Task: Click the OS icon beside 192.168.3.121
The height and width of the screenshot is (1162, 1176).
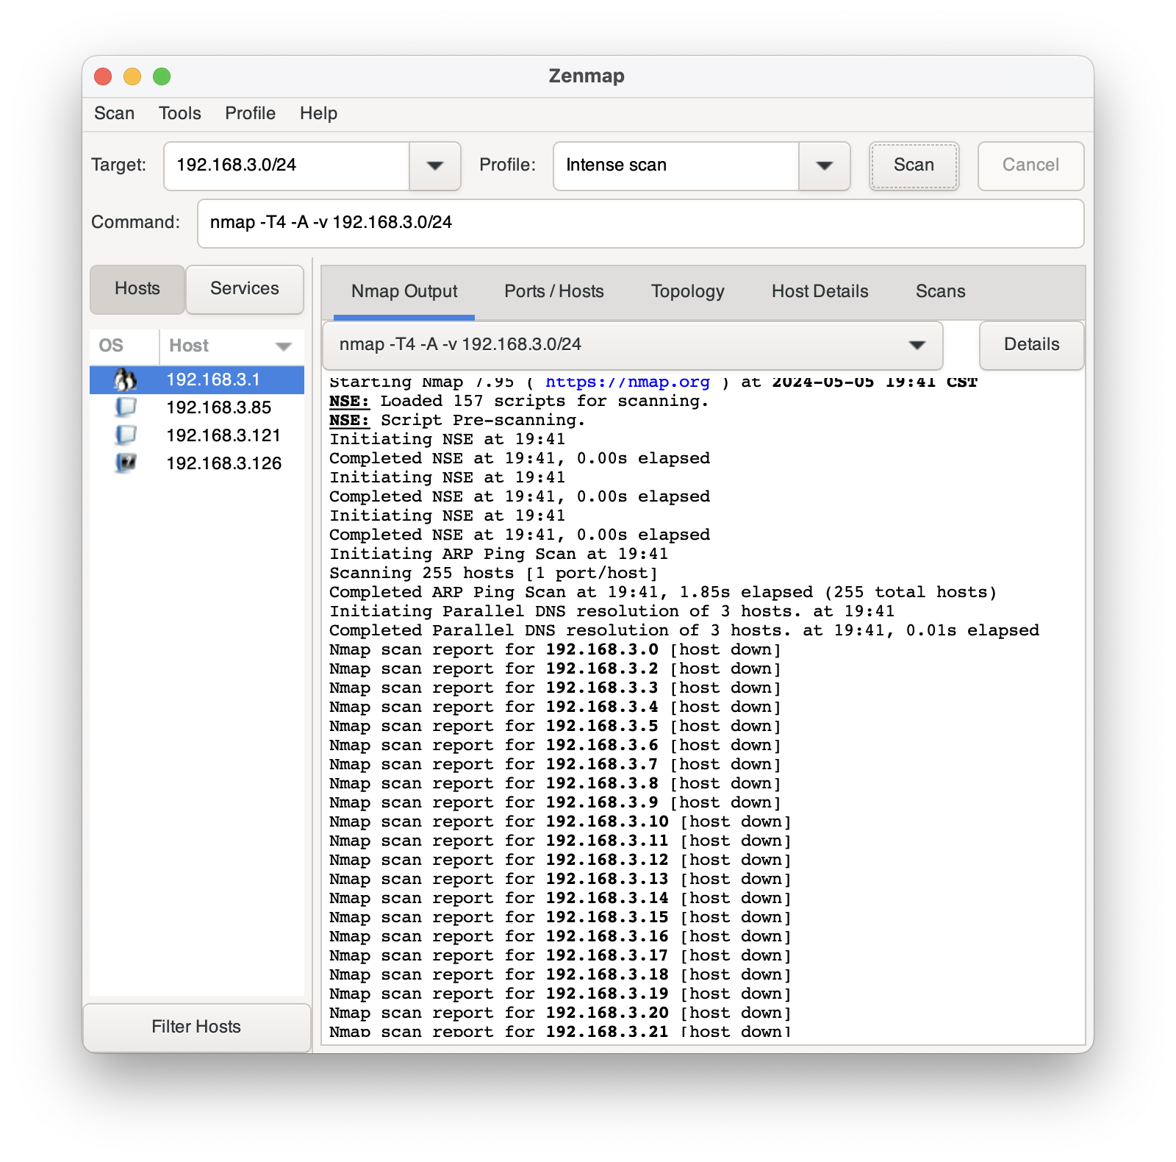Action: [126, 435]
